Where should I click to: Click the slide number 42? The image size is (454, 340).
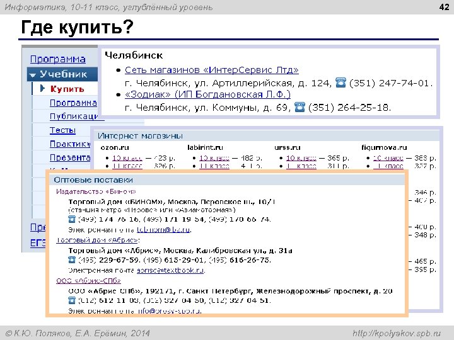click(444, 7)
